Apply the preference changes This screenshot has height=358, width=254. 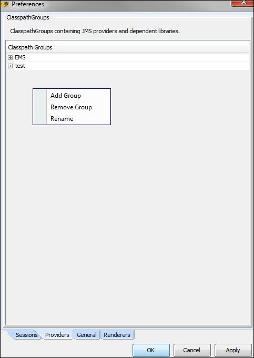click(x=233, y=350)
